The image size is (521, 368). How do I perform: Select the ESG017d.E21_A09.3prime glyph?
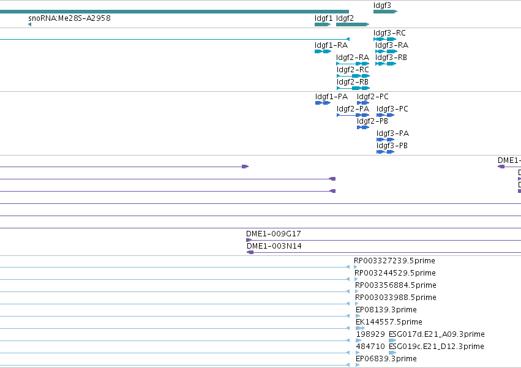pyautogui.click(x=392, y=340)
